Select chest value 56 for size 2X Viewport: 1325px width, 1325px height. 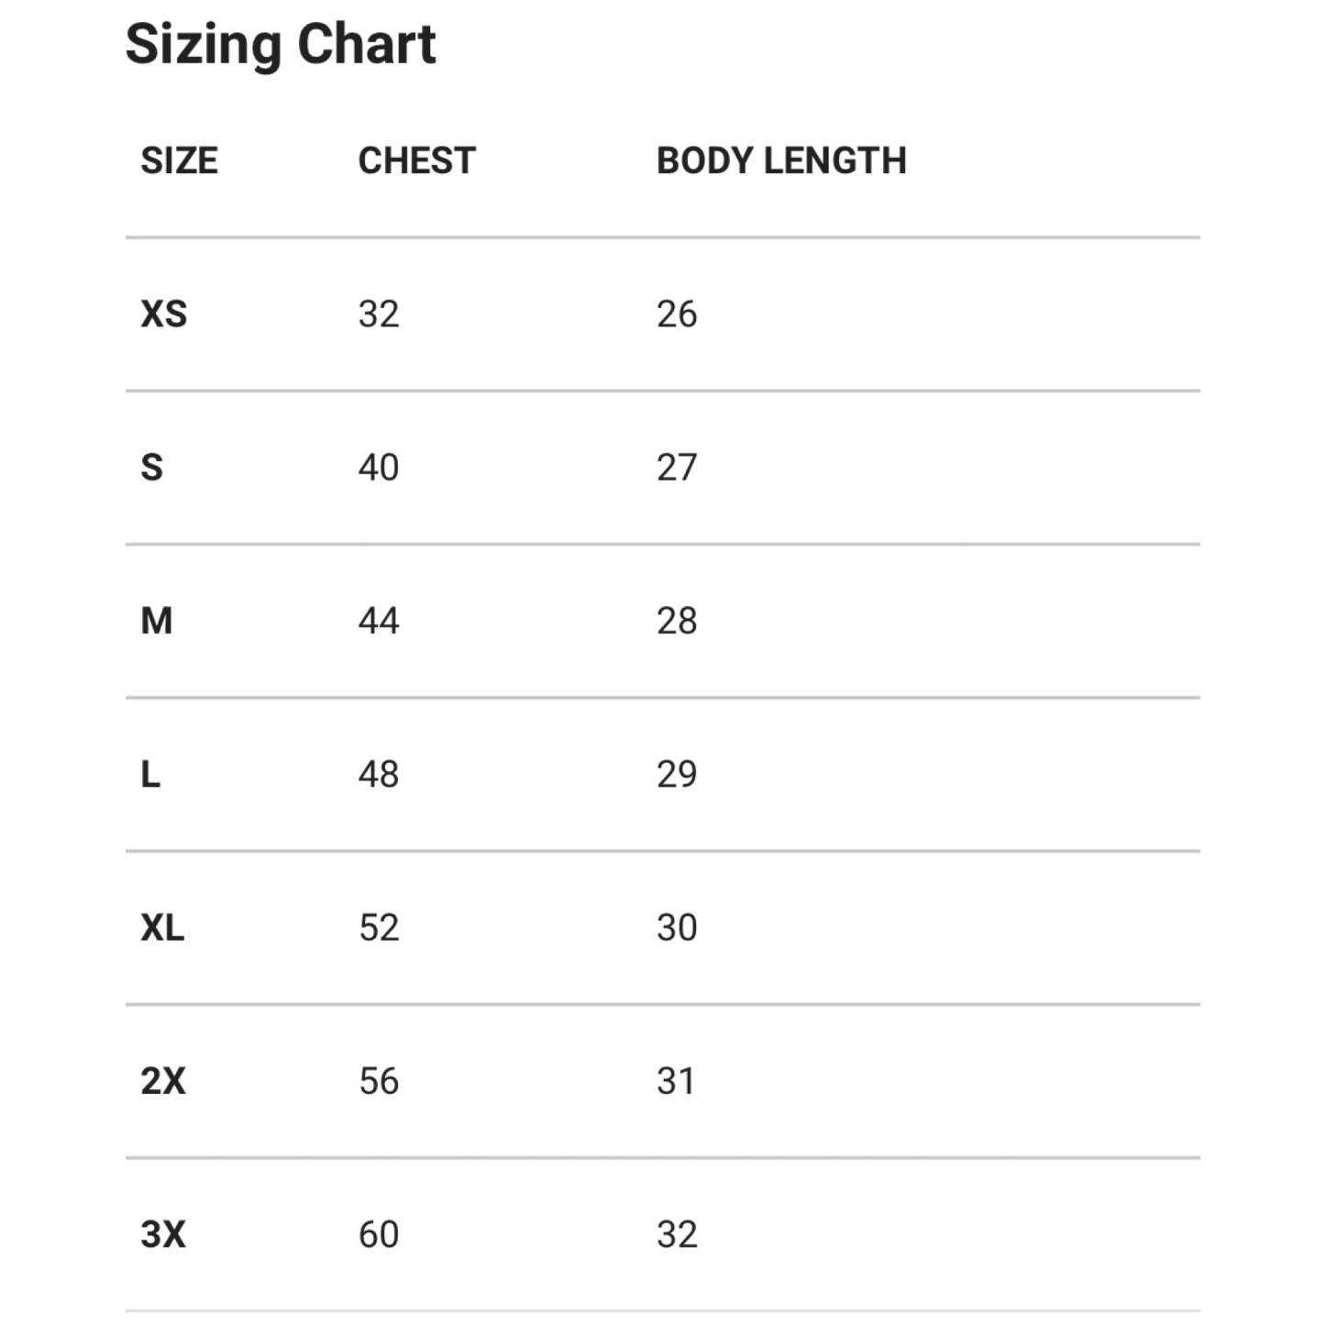(x=379, y=1081)
